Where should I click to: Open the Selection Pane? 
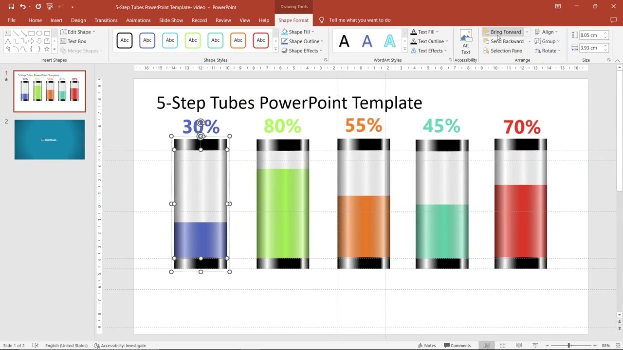[x=503, y=51]
